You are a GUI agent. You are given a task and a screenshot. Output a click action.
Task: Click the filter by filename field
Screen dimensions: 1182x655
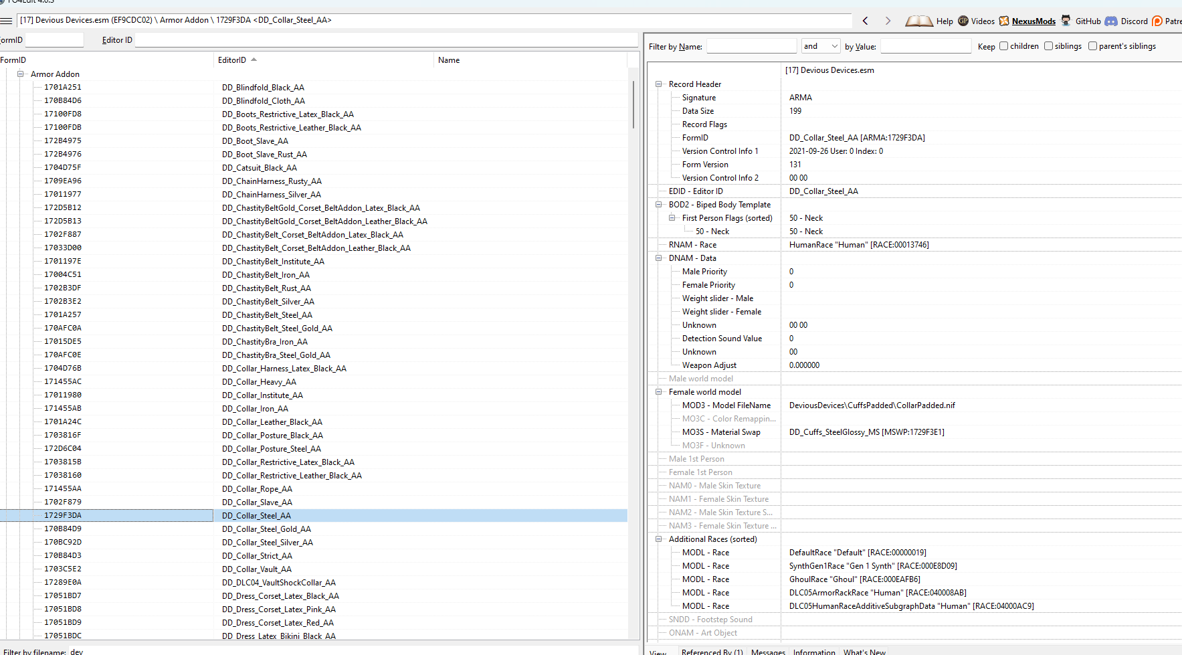point(353,651)
